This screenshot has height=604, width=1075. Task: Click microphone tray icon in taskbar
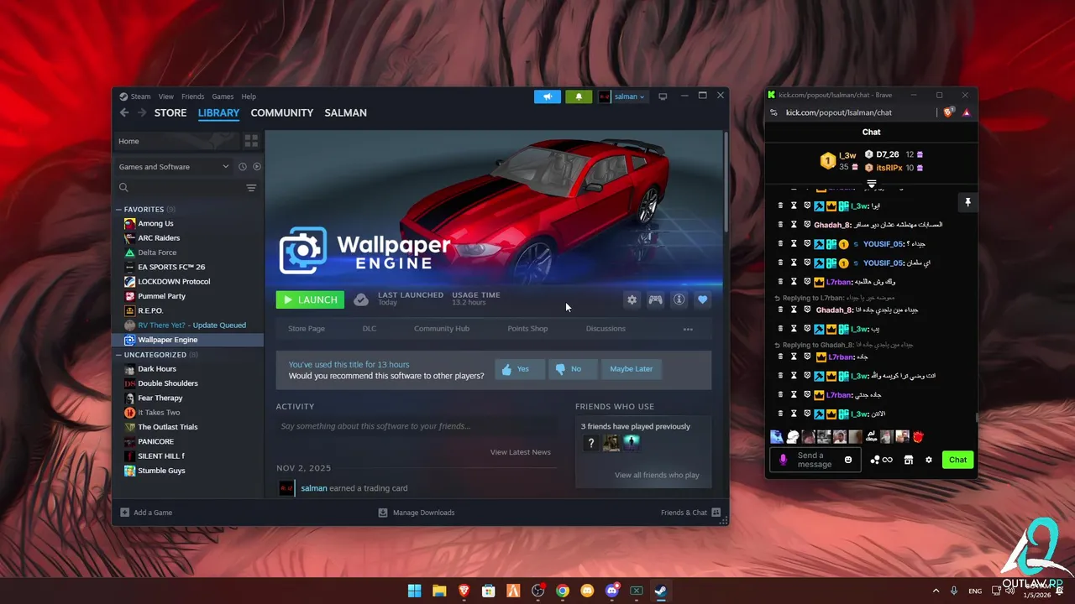click(x=954, y=591)
